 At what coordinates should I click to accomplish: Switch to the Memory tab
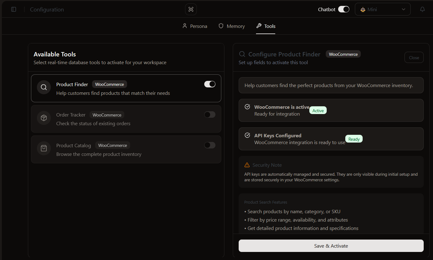(232, 26)
